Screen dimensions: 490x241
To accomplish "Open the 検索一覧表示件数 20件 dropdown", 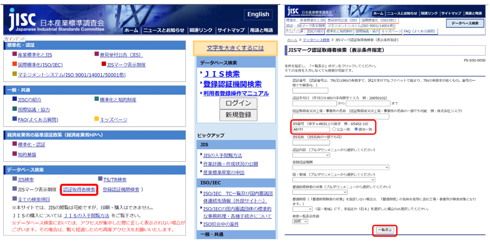I will point(300,221).
